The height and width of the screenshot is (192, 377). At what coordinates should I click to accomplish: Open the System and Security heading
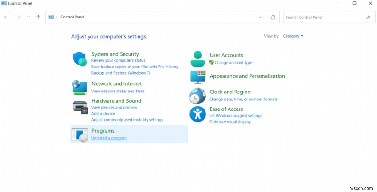115,54
